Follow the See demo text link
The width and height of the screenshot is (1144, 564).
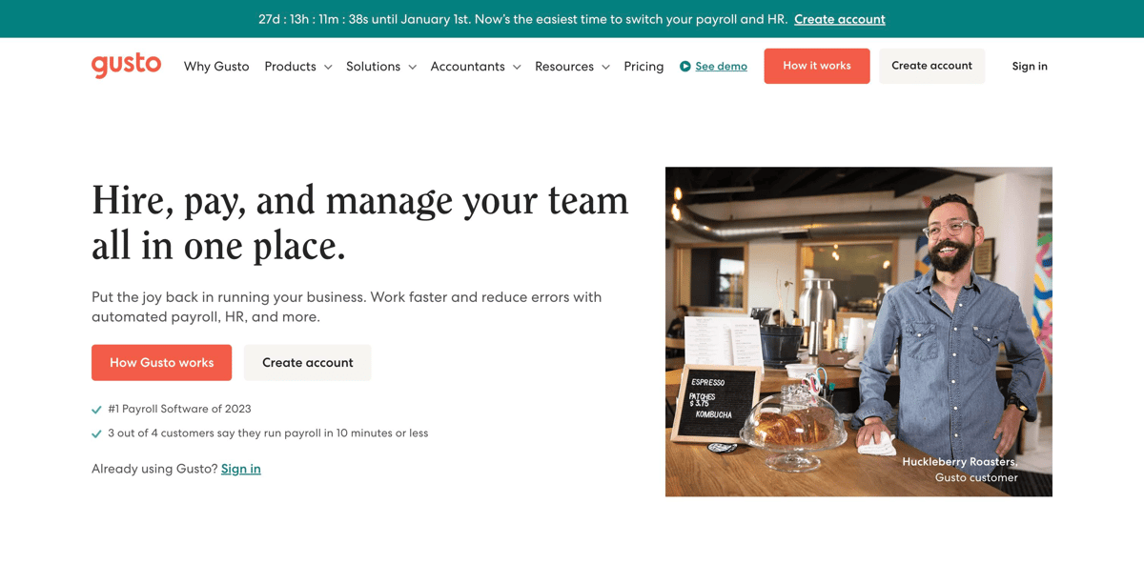[x=721, y=67]
